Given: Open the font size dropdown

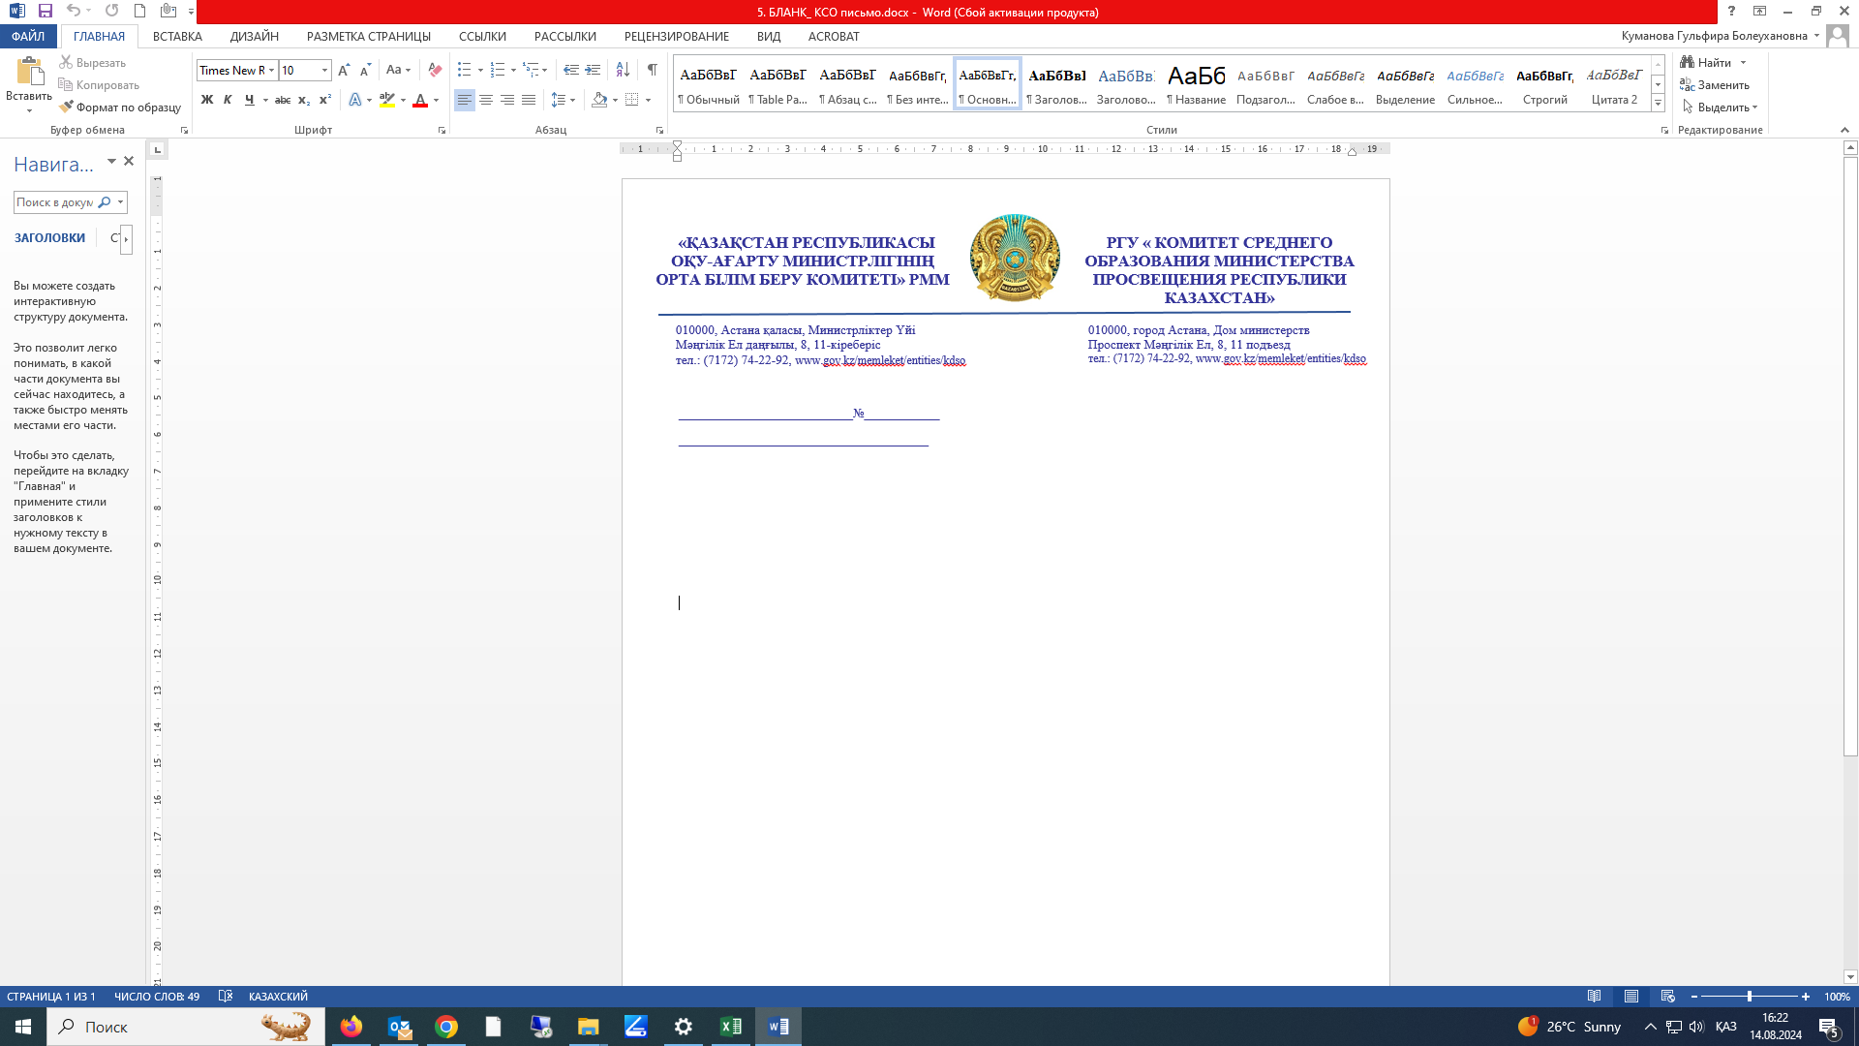Looking at the screenshot, I should click(324, 70).
